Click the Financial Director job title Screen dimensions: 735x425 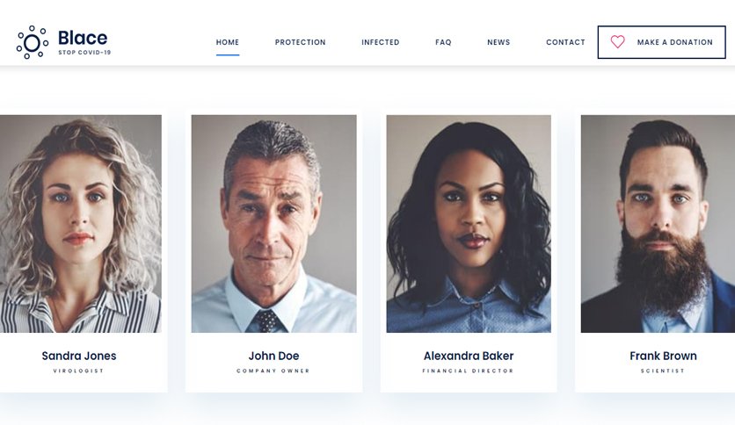(x=469, y=371)
